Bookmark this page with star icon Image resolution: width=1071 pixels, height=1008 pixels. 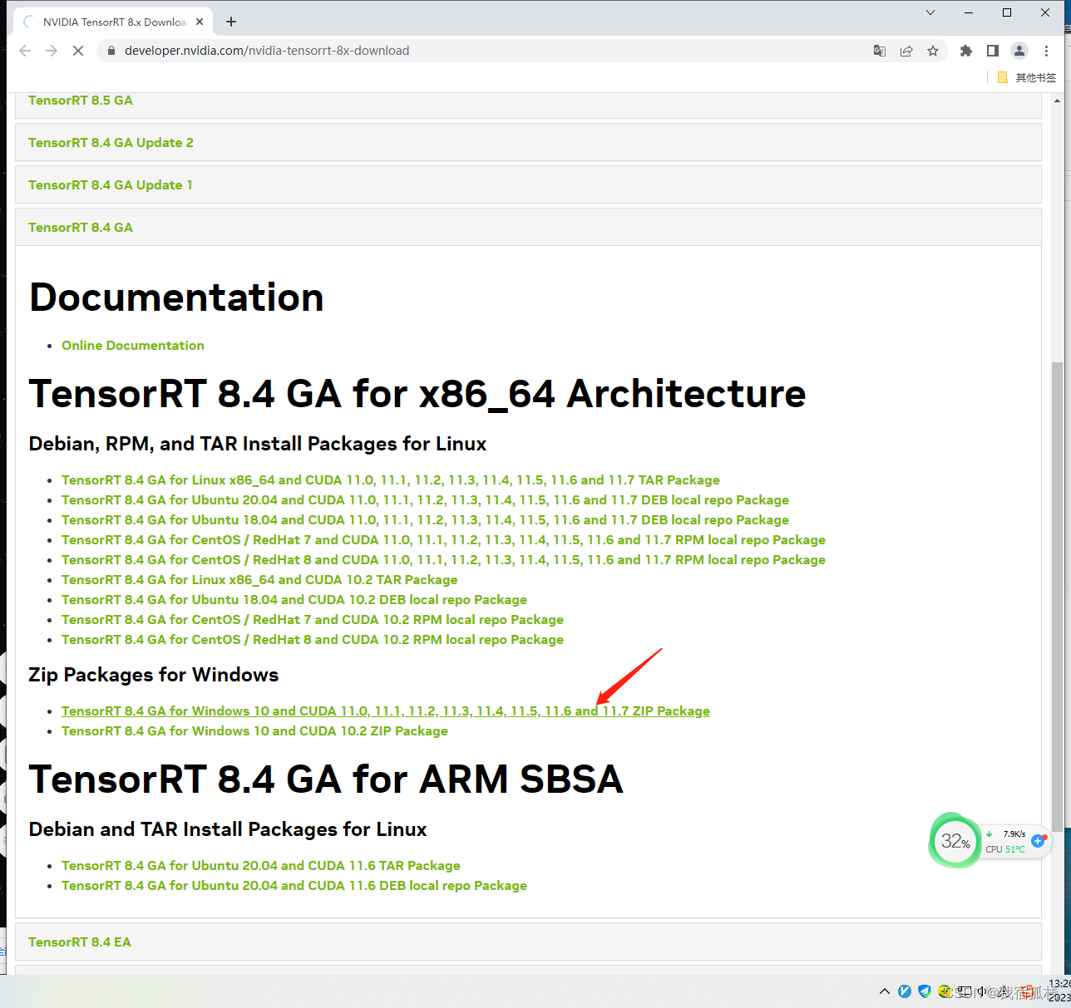pyautogui.click(x=933, y=51)
